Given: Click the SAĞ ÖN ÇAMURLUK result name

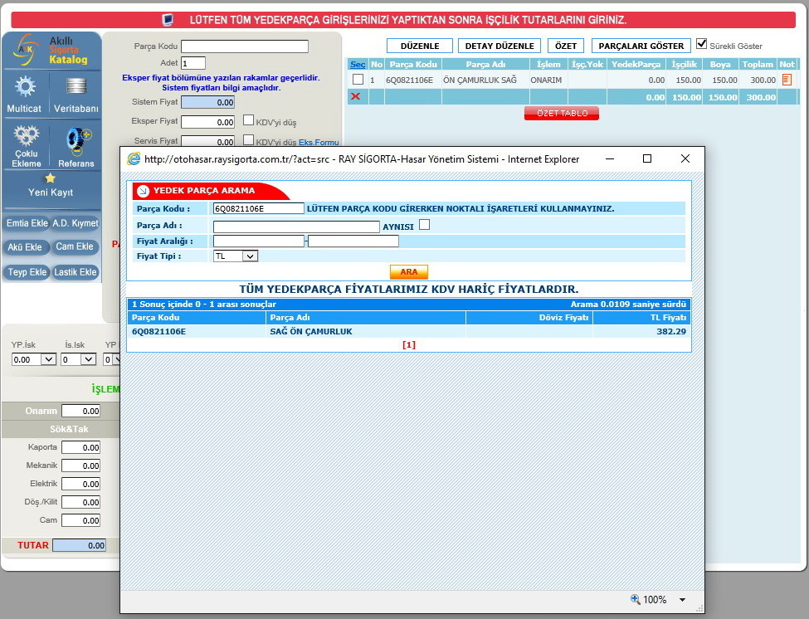Looking at the screenshot, I should click(x=311, y=331).
